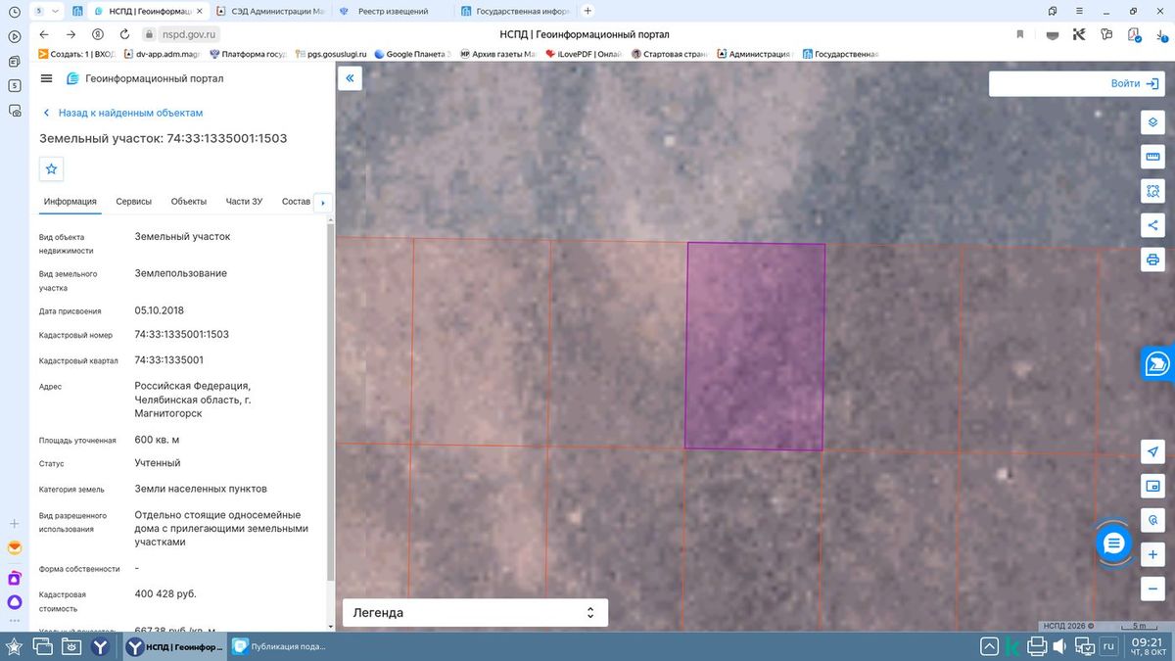Print the map
Viewport: 1175px width, 661px height.
pos(1152,260)
